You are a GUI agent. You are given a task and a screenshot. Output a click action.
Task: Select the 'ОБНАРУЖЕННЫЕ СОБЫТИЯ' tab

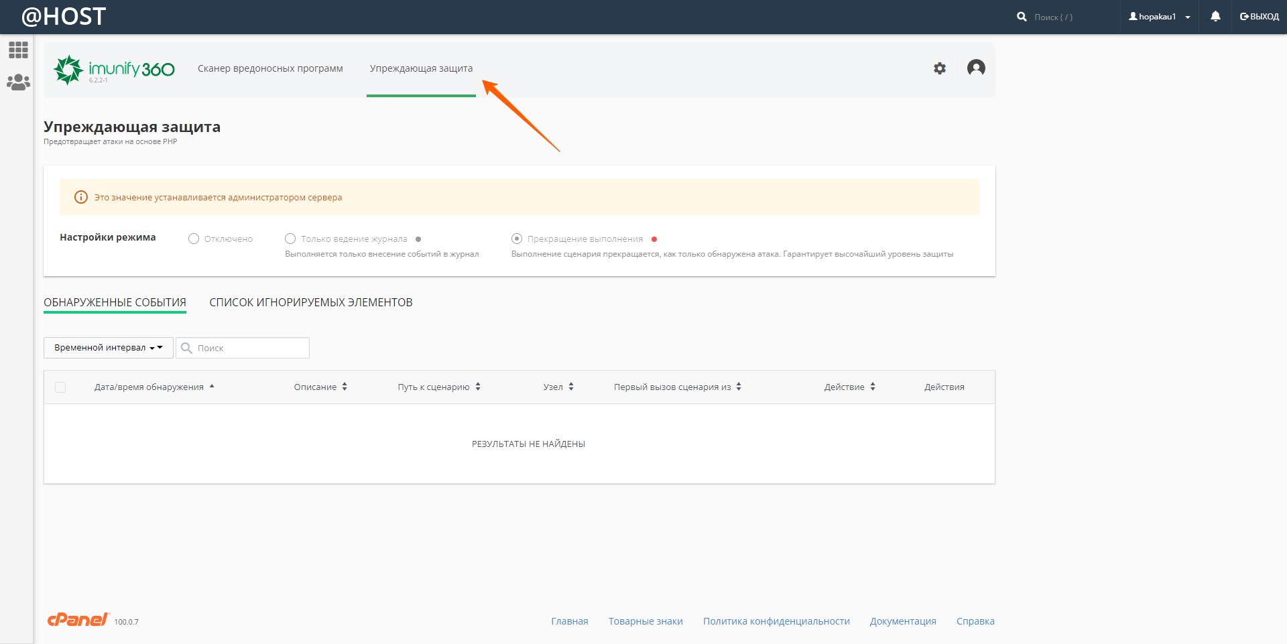click(115, 302)
